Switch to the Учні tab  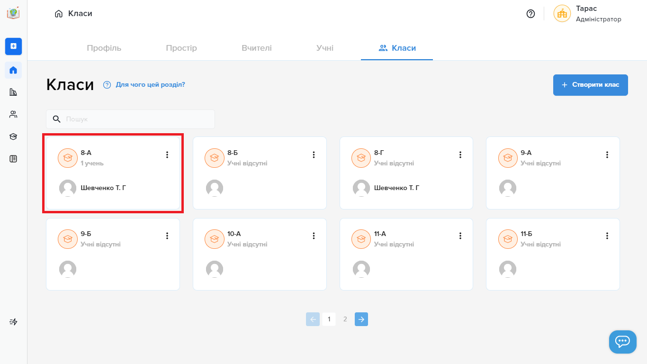[x=325, y=48]
